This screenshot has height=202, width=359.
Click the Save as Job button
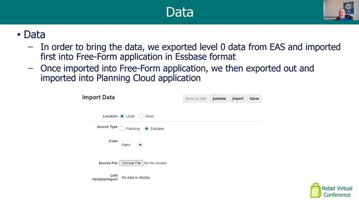click(x=196, y=99)
